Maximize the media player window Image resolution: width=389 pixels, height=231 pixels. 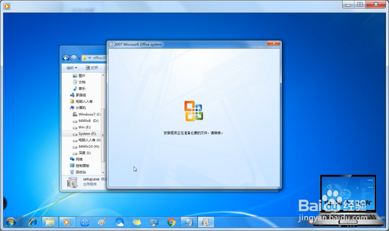360,4
